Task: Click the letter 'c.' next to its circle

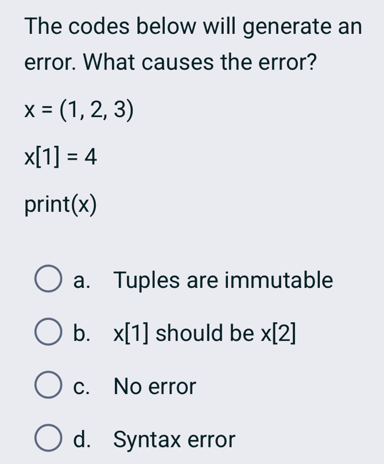Action: (x=82, y=386)
